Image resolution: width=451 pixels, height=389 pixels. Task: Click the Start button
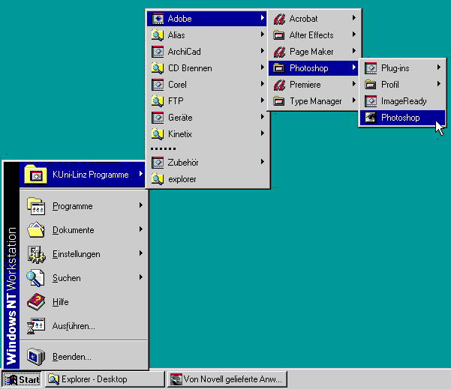[x=22, y=379]
